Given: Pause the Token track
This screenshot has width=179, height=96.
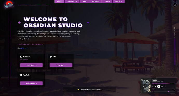Looking at the screenshot, I should (x=159, y=86).
